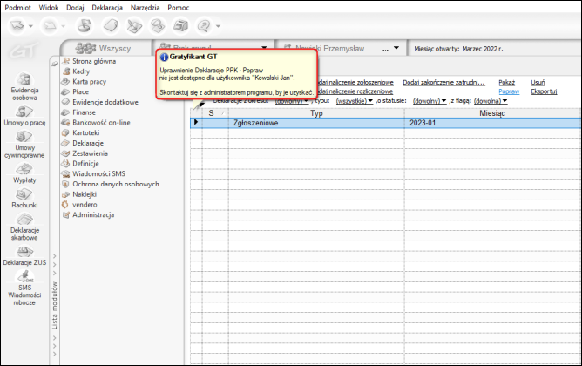Open the Widok menu
Image resolution: width=582 pixels, height=366 pixels.
[49, 8]
